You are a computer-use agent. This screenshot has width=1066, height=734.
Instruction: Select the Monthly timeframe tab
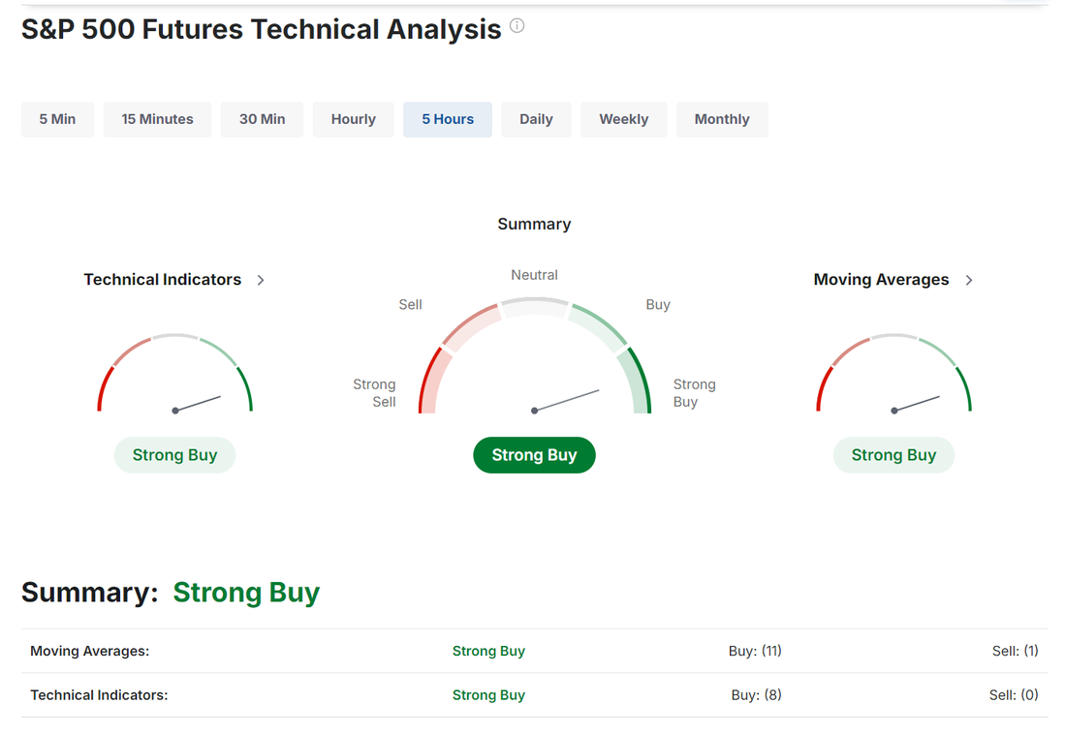pos(722,119)
